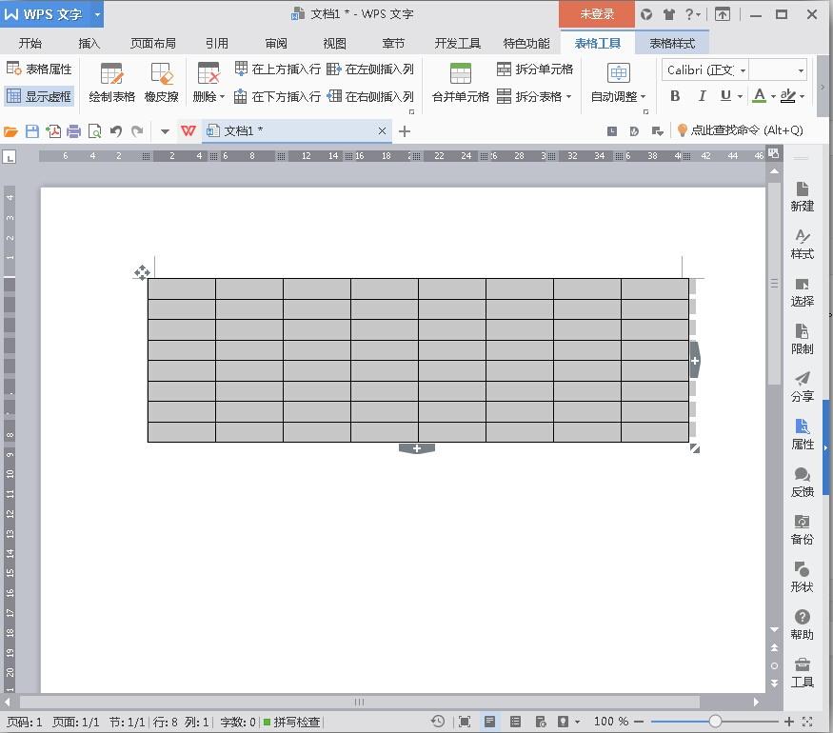Screen dimensions: 833x733
Task: Switch to 表格样式 (Table Styles) tab
Action: point(672,44)
